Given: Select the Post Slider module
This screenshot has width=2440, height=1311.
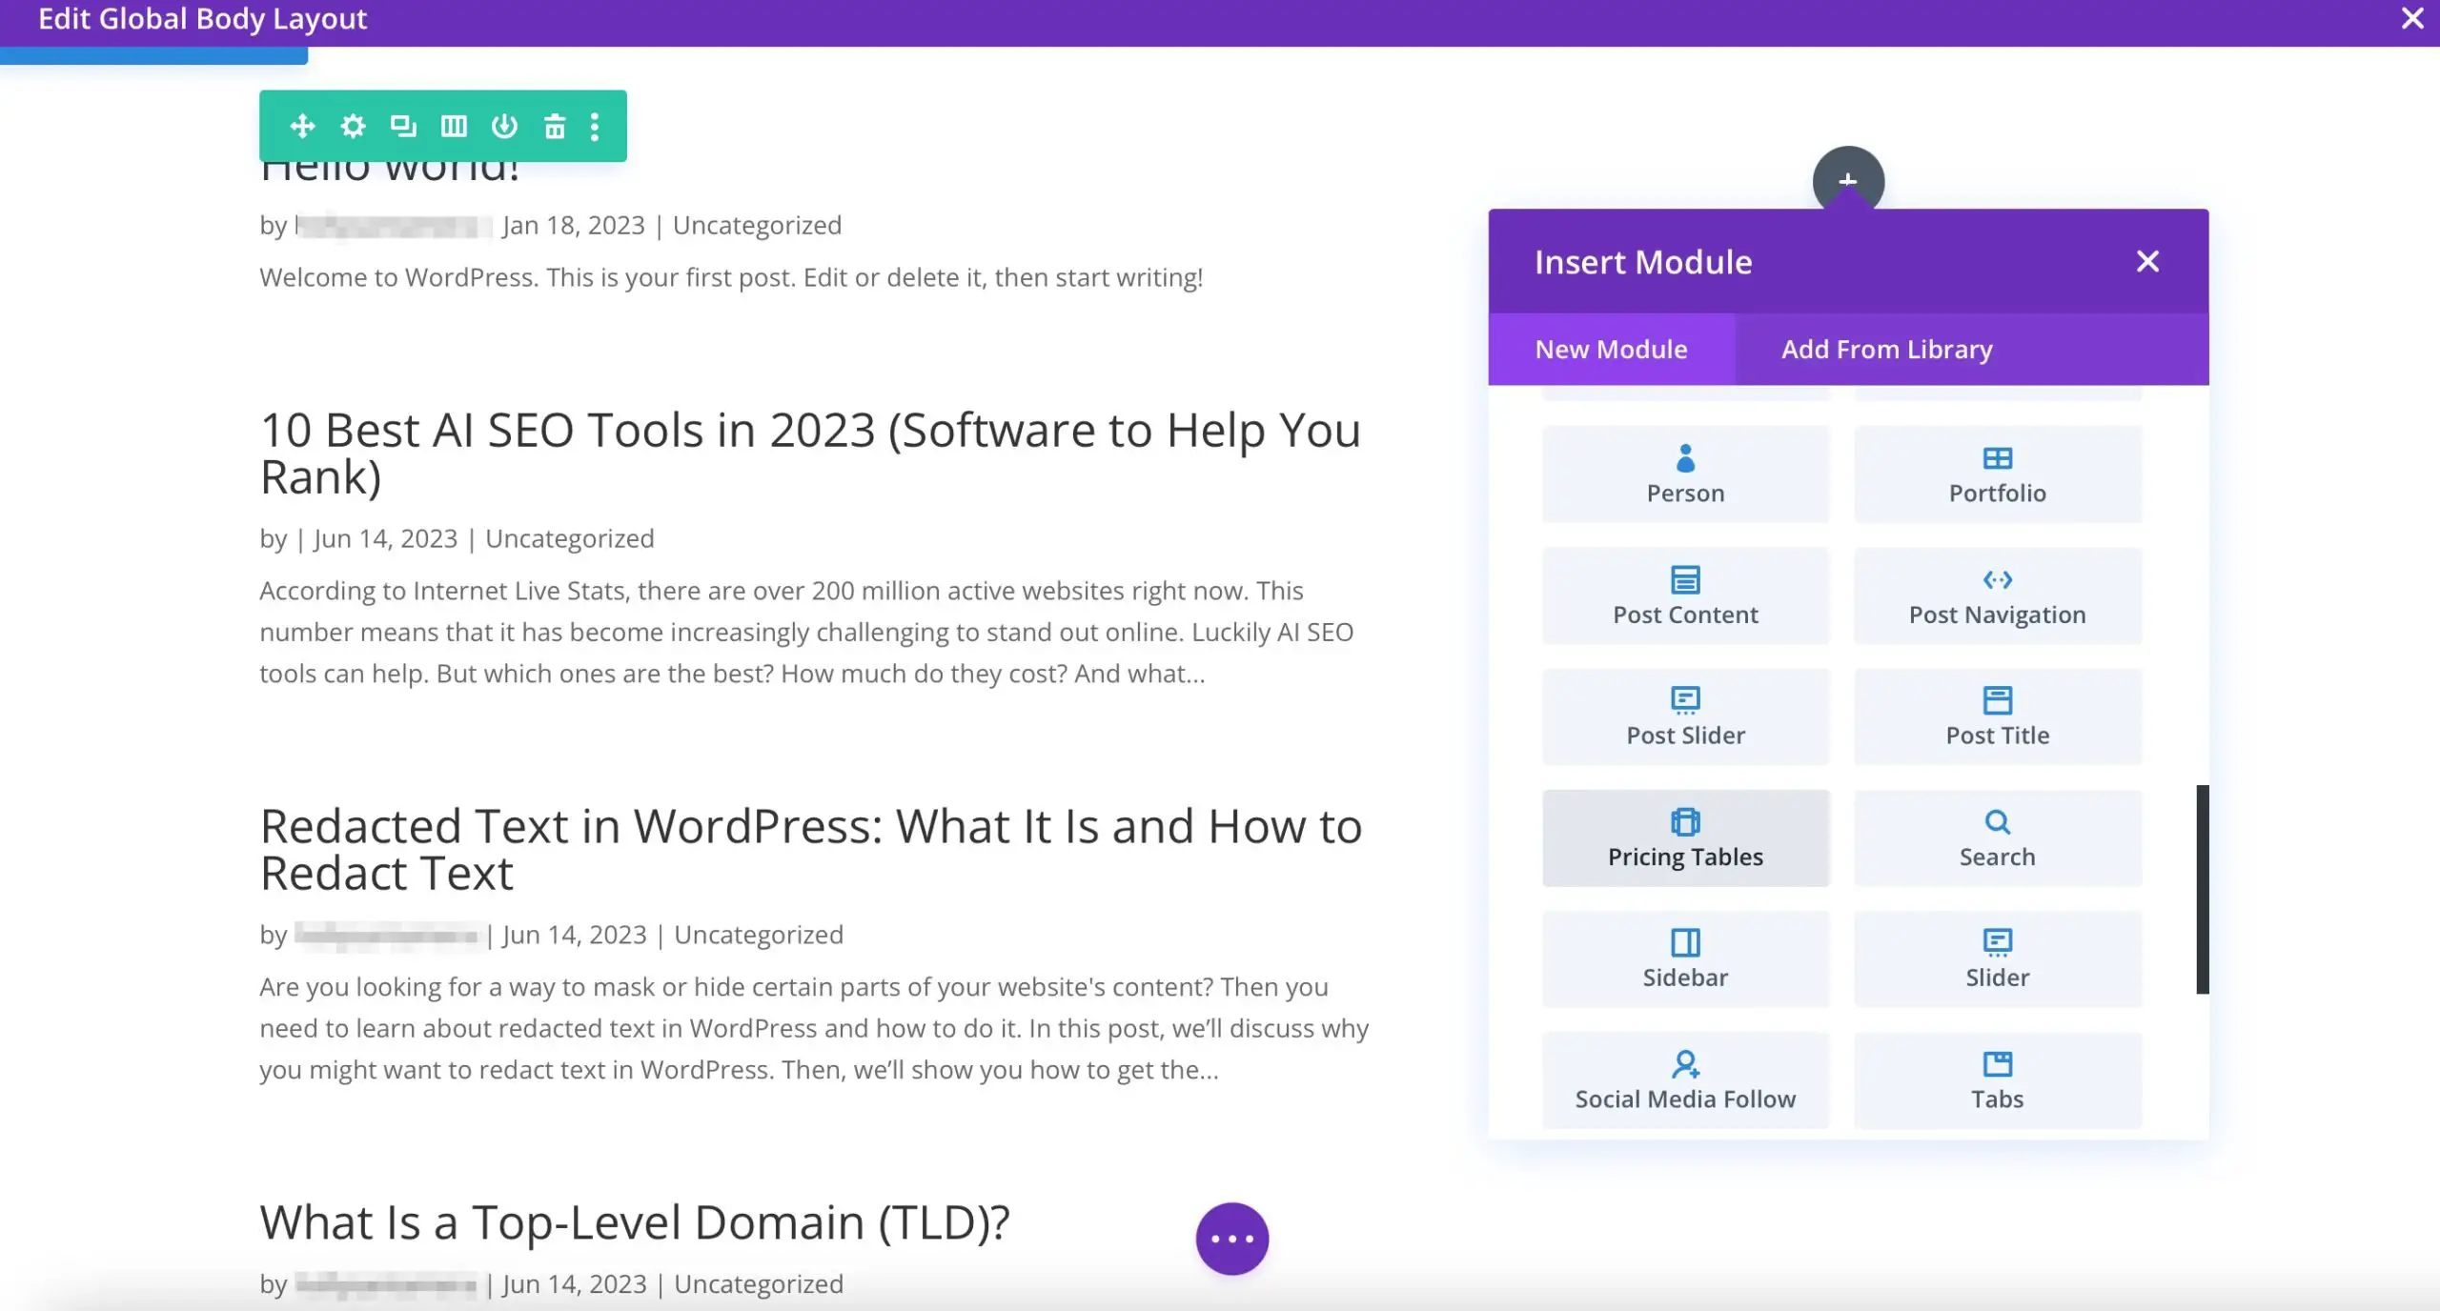Looking at the screenshot, I should [1686, 716].
